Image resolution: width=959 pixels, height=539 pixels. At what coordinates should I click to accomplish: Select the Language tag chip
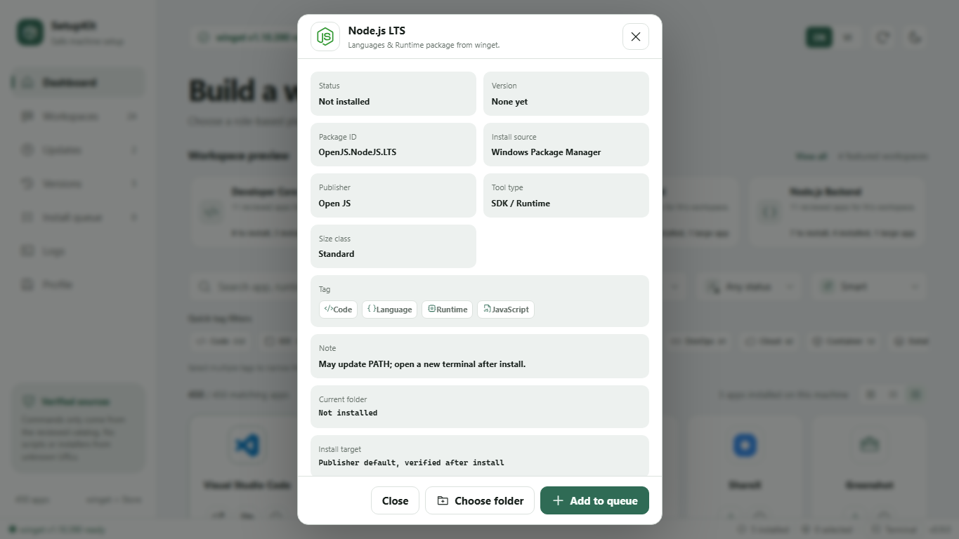[389, 310]
